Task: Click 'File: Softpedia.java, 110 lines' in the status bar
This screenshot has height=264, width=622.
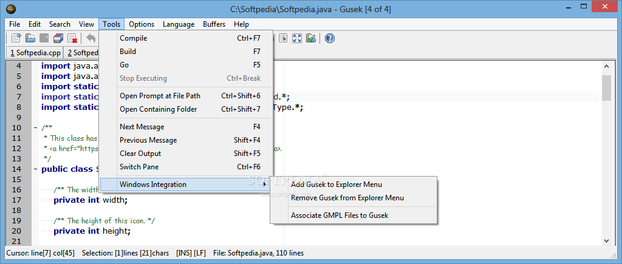Action: click(x=258, y=253)
